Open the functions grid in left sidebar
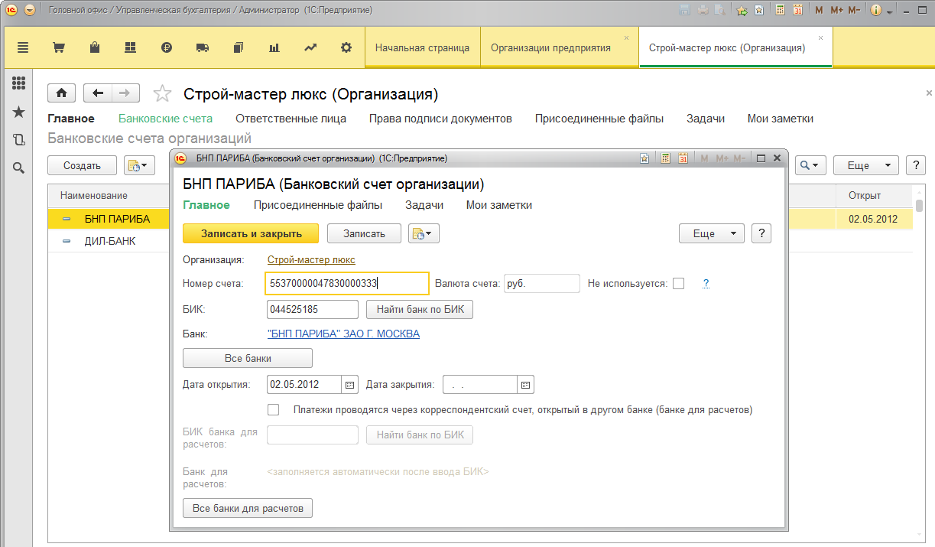The width and height of the screenshot is (935, 547). pyautogui.click(x=19, y=83)
